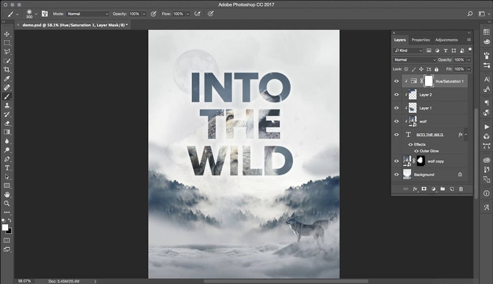493x284 pixels.
Task: Add a new layer with the New Layer icon
Action: (452, 188)
